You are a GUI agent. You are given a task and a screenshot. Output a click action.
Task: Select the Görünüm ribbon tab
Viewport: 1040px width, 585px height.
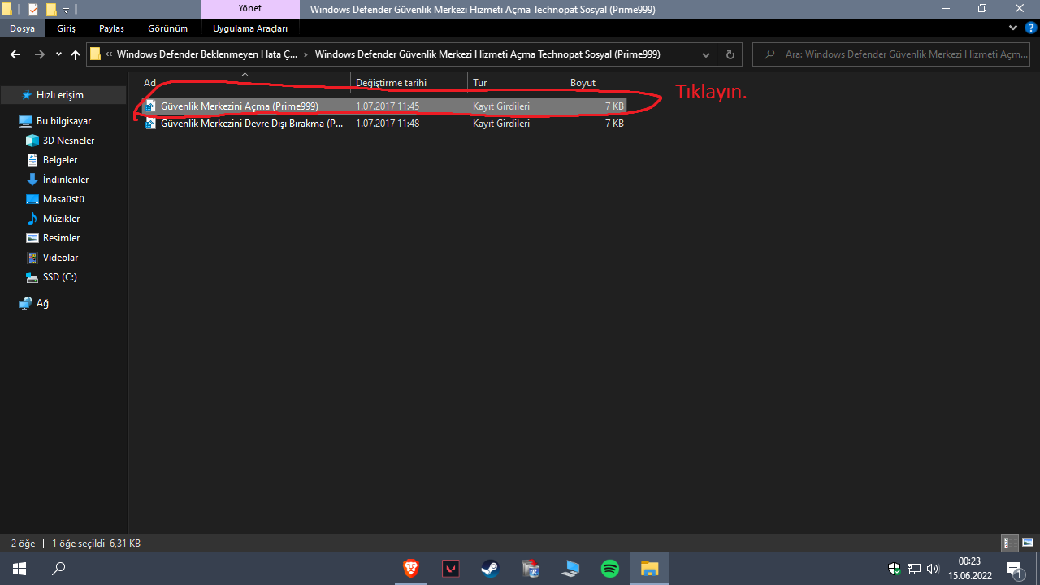point(167,28)
